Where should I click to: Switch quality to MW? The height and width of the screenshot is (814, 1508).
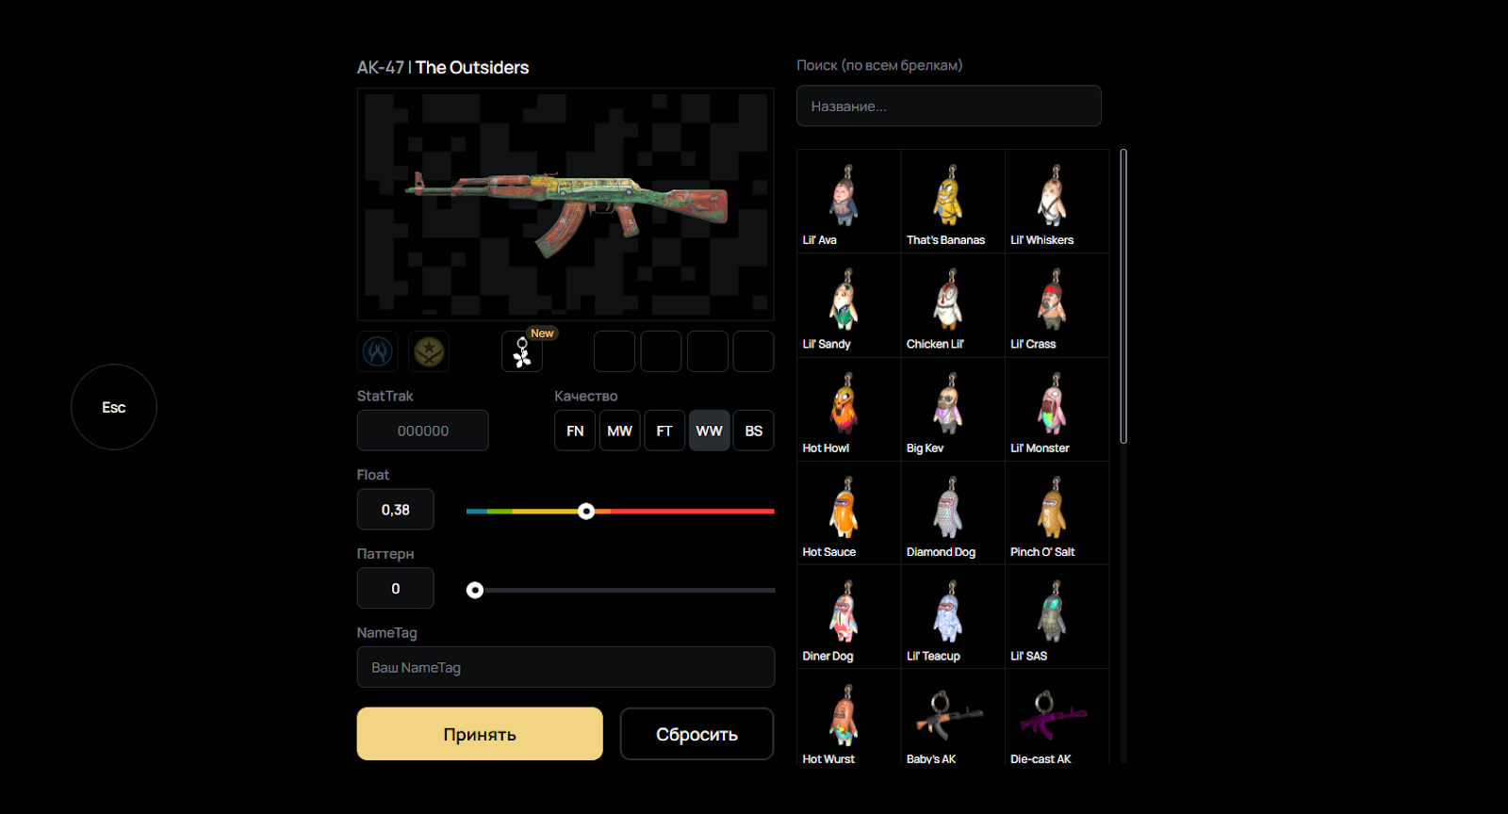[620, 431]
